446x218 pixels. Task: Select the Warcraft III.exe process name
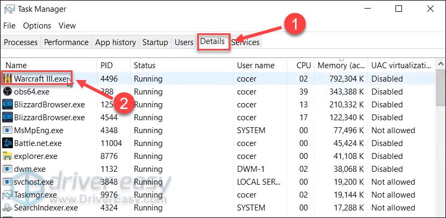click(40, 79)
